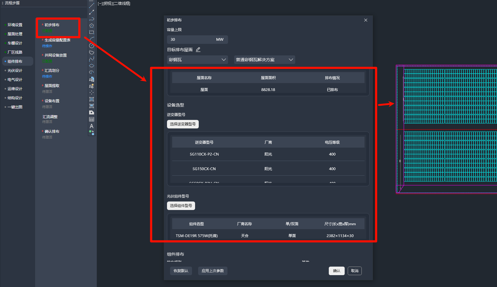The width and height of the screenshot is (497, 287).
Task: Select the Circle drawing tool
Action: coord(91,46)
